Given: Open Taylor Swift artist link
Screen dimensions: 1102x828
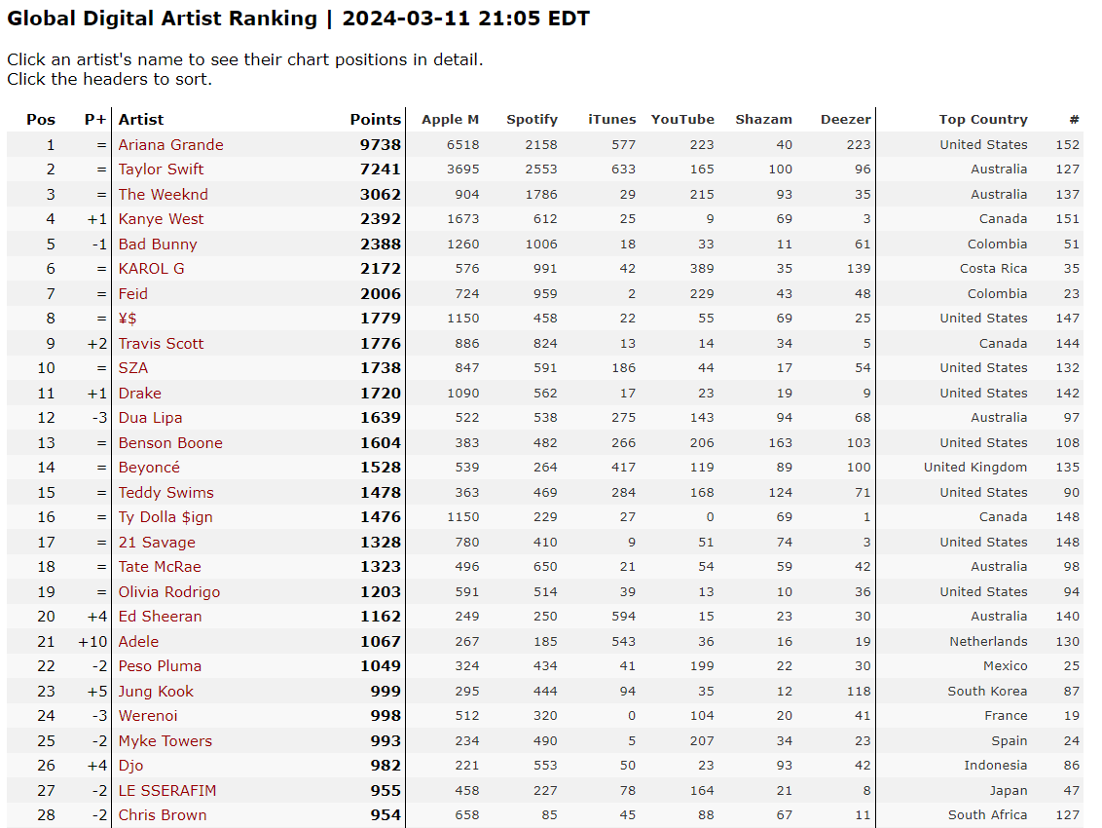Looking at the screenshot, I should [x=161, y=169].
